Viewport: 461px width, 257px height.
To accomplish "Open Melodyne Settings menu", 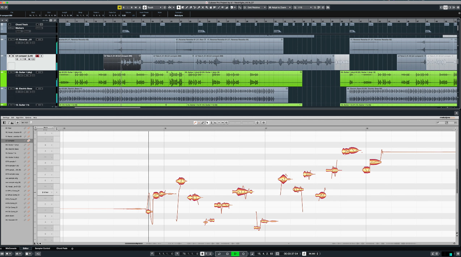I will coord(6,117).
